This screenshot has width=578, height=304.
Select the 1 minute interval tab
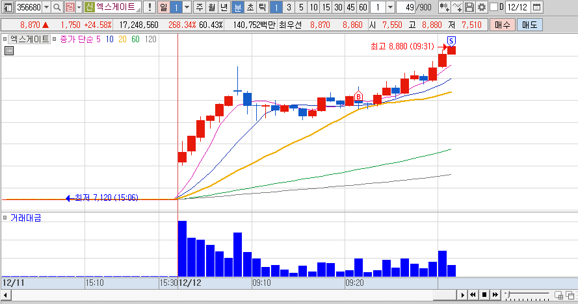[x=276, y=7]
